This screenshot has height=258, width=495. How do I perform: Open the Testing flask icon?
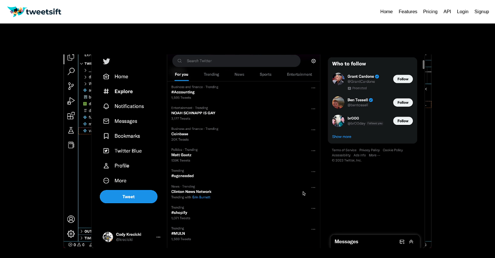71,130
